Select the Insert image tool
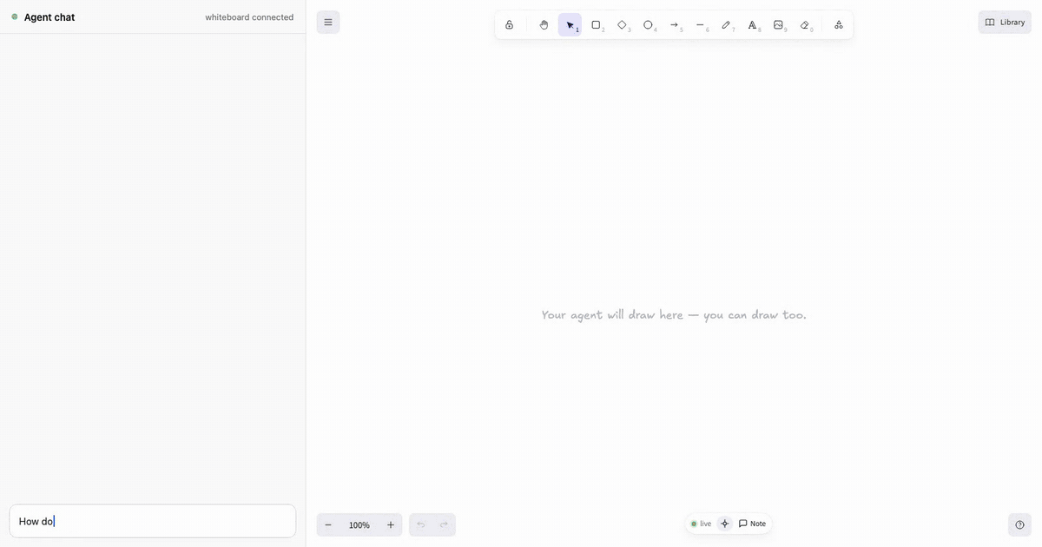Image resolution: width=1042 pixels, height=547 pixels. point(779,25)
